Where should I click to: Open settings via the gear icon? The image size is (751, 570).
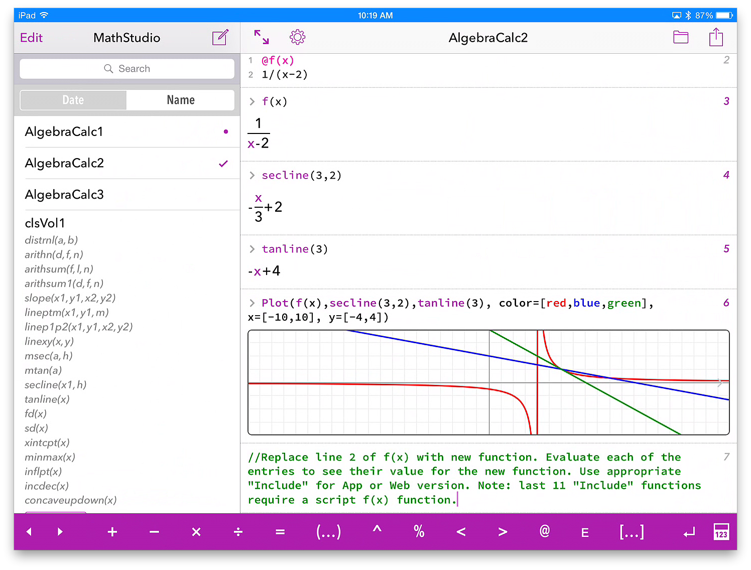click(x=297, y=37)
